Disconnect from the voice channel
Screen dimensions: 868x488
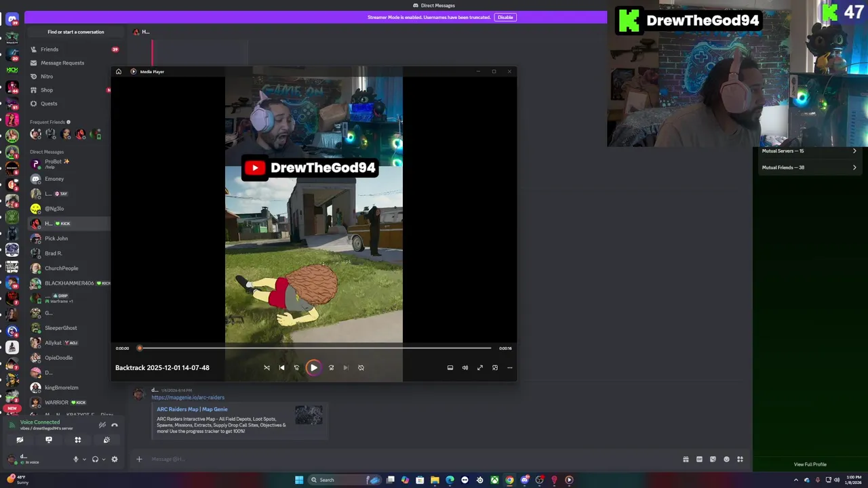coord(115,425)
